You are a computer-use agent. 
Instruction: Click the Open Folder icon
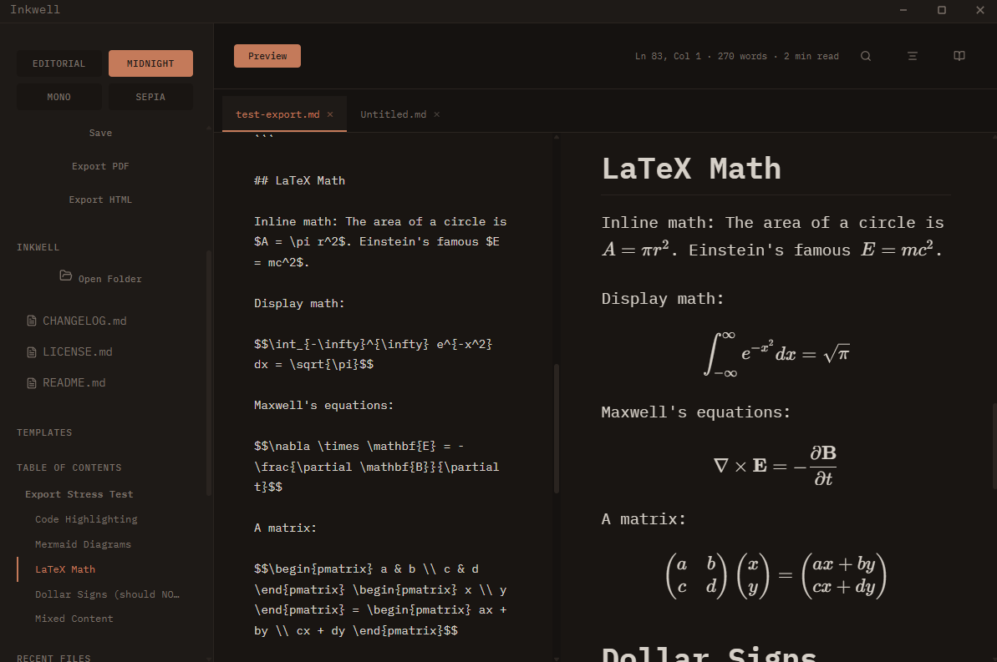click(65, 275)
